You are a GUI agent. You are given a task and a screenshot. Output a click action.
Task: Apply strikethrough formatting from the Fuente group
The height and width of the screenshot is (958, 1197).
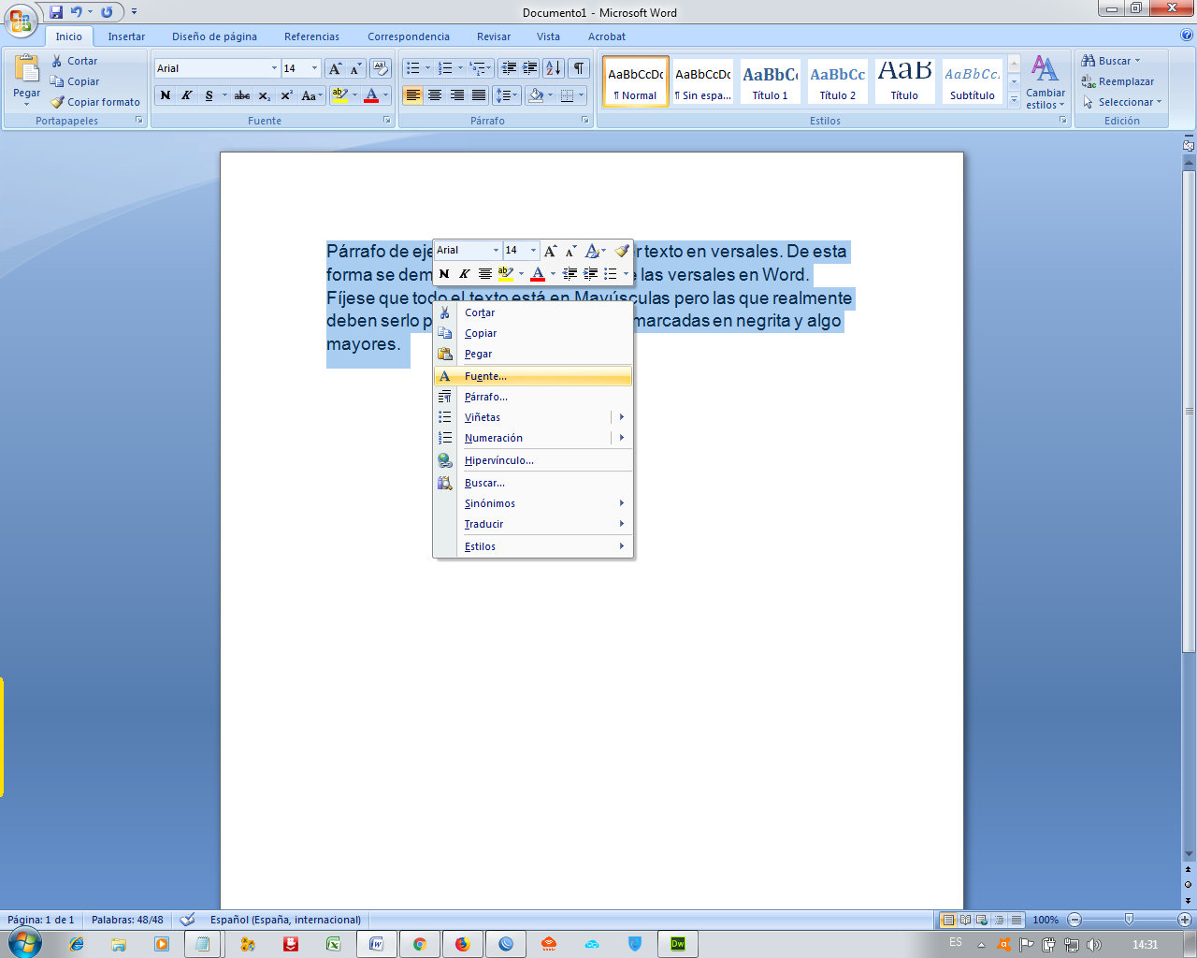242,95
